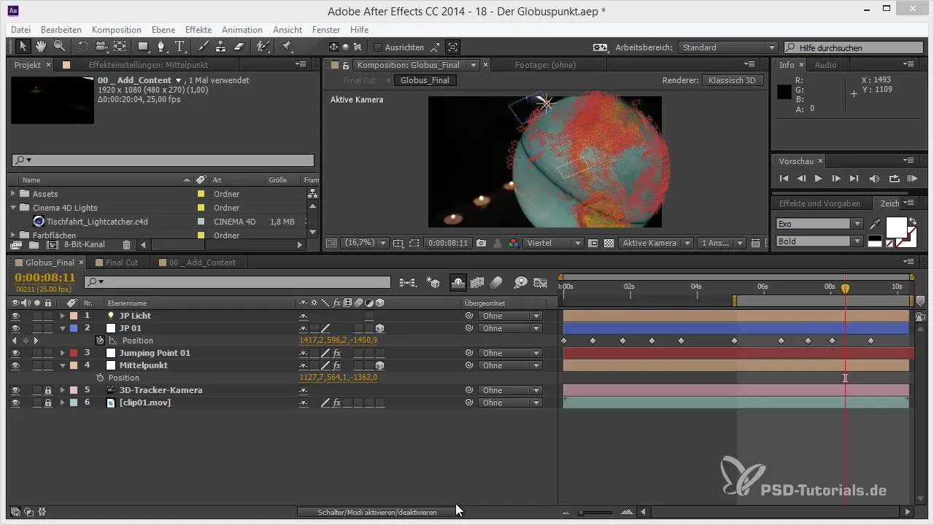Select the Selection arrow tool
Viewport: 934px width, 525px height.
pyautogui.click(x=23, y=47)
